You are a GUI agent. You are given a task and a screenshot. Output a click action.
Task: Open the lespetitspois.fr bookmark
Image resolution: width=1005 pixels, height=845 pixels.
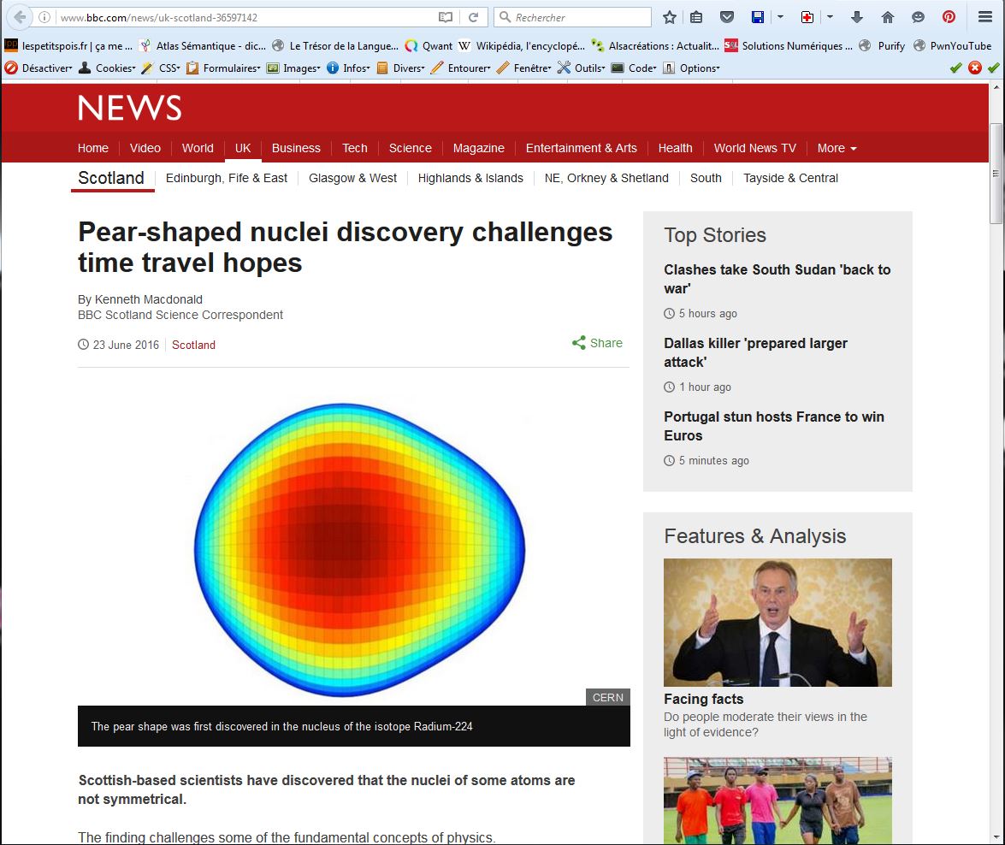[x=68, y=45]
